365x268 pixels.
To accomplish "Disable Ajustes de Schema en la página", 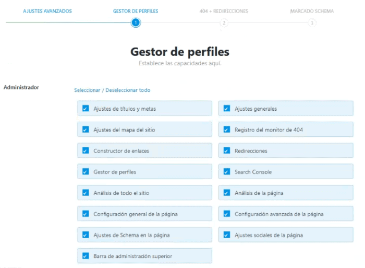I will pos(86,235).
